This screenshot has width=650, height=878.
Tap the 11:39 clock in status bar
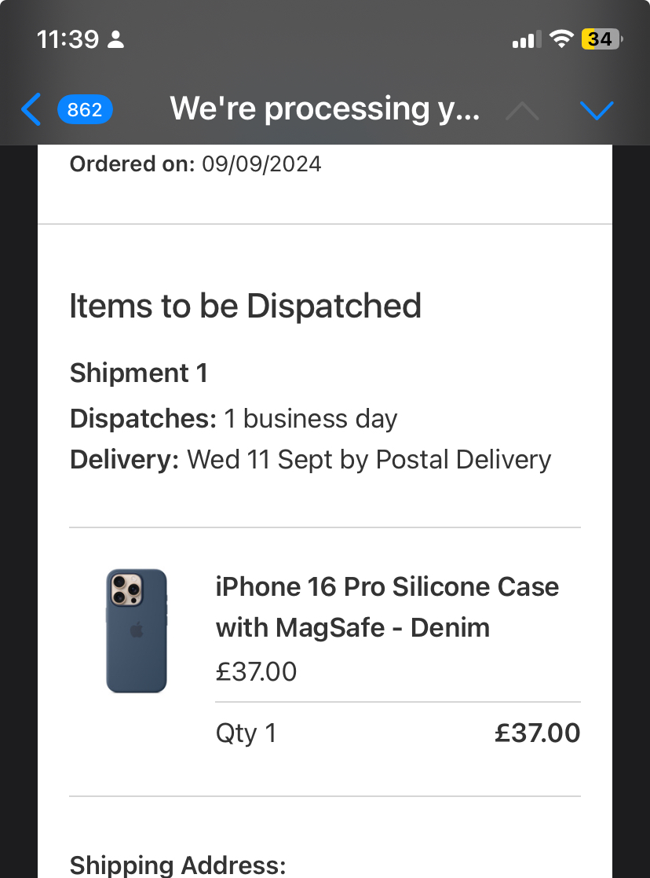68,39
